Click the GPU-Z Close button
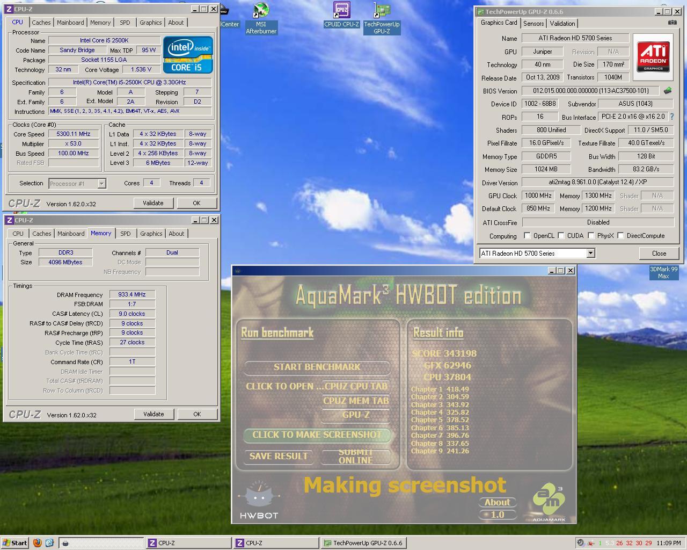 659,254
